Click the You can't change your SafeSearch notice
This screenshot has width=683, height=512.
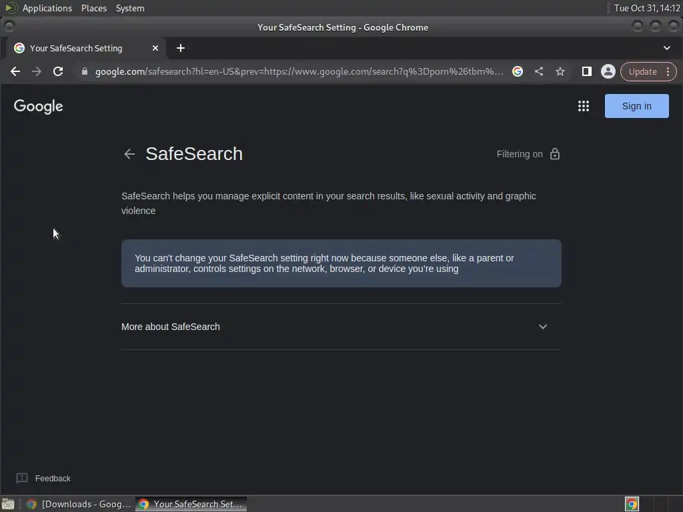coord(341,263)
